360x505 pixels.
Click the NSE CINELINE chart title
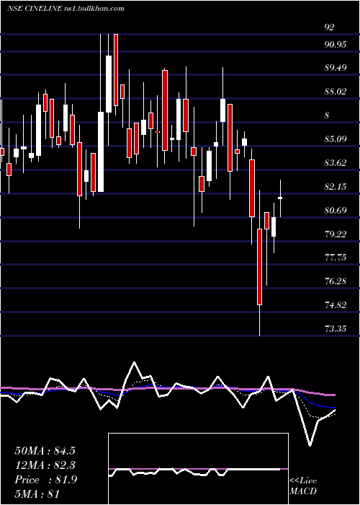[66, 9]
